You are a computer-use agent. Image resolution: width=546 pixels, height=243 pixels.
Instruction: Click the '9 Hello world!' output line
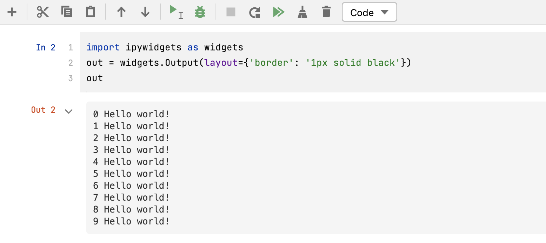[x=131, y=221]
